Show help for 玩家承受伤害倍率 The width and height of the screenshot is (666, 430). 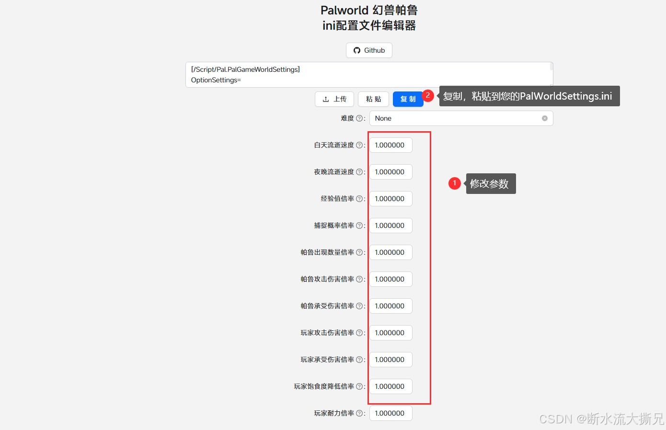[359, 360]
